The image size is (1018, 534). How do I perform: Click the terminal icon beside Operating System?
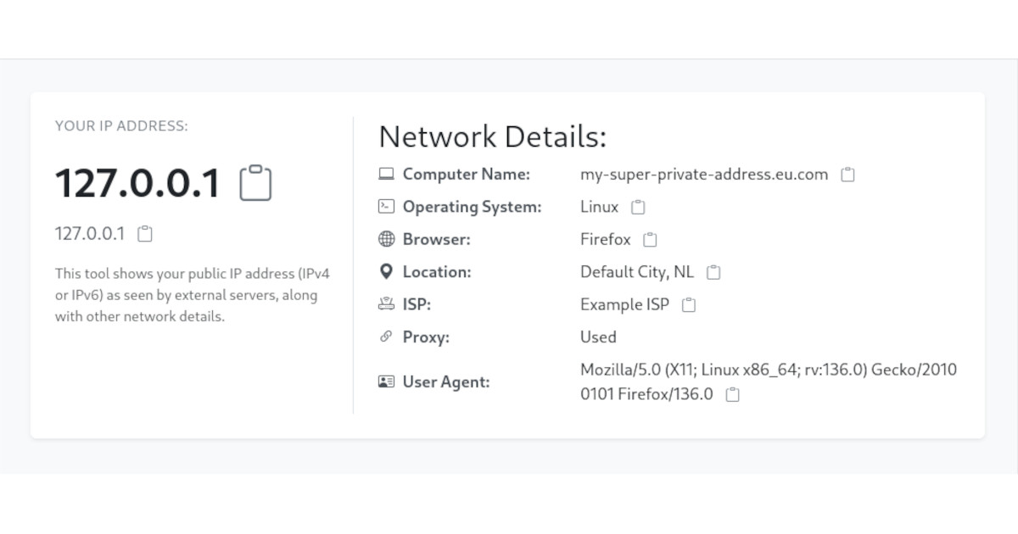pyautogui.click(x=386, y=206)
